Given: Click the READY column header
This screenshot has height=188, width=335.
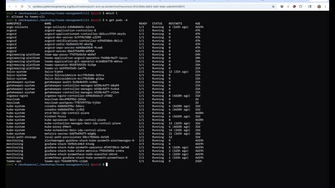Looking at the screenshot, I should [x=143, y=23].
